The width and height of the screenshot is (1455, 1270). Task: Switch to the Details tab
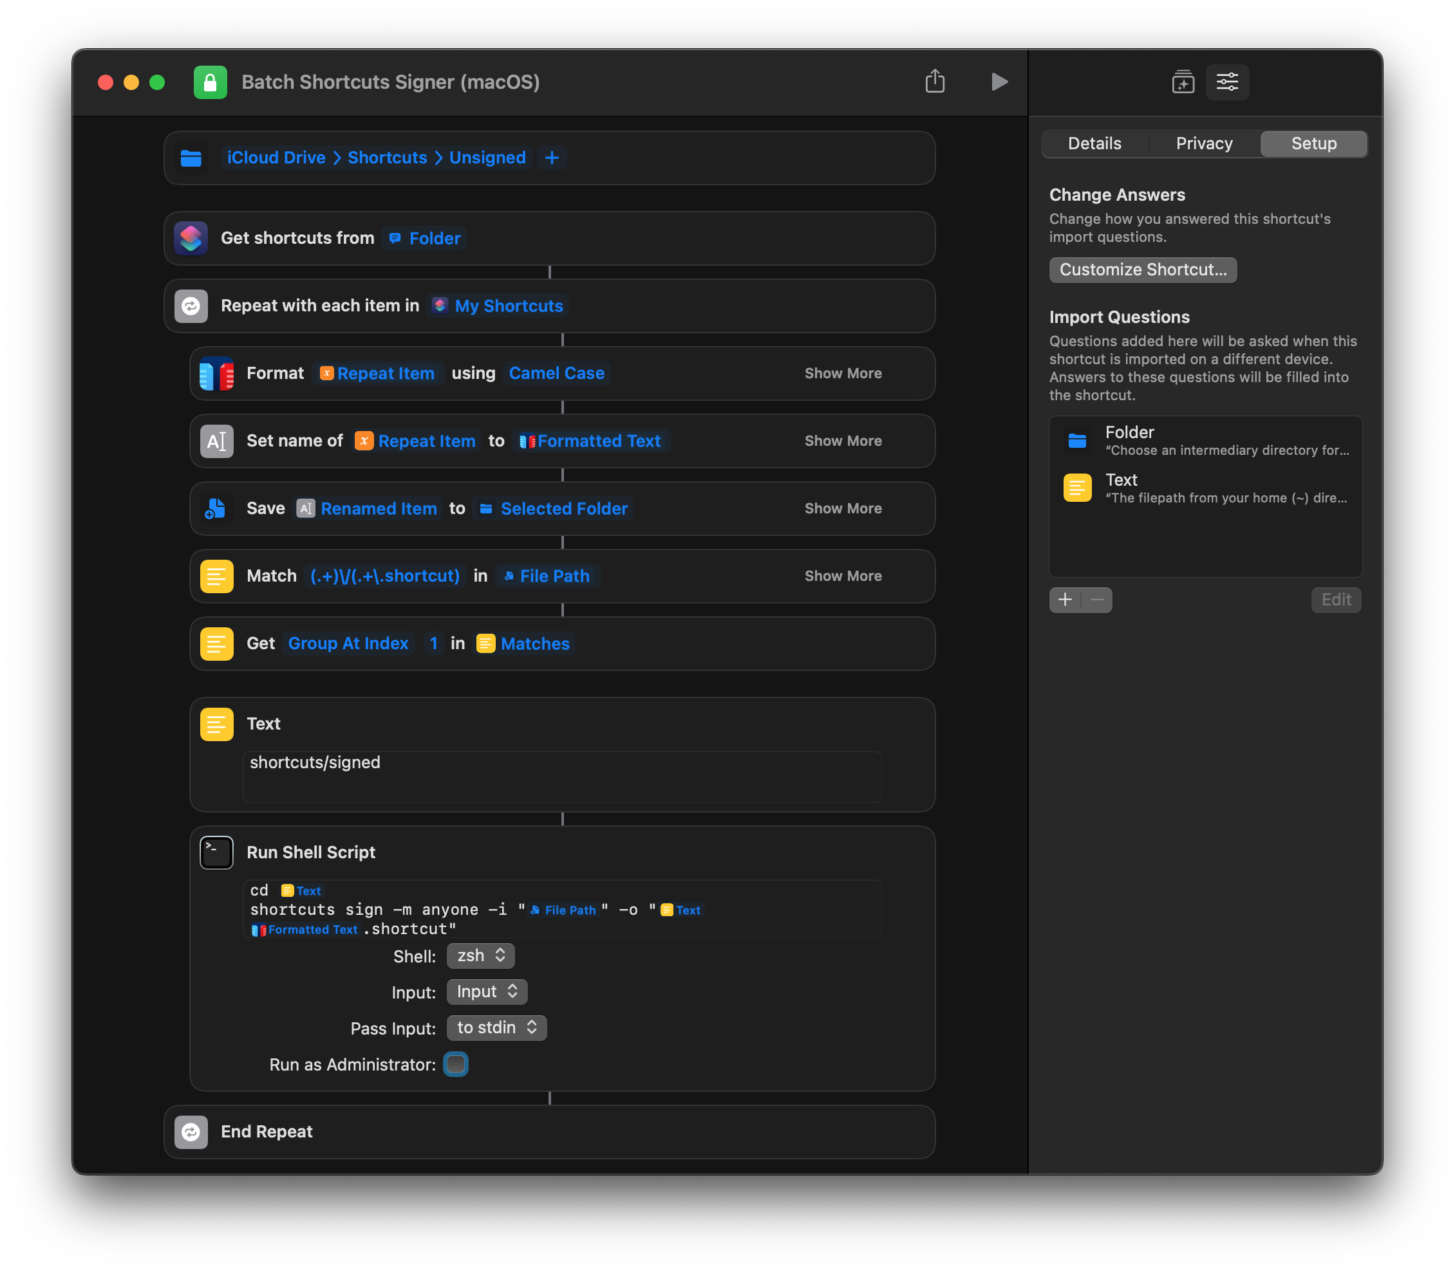click(1094, 144)
